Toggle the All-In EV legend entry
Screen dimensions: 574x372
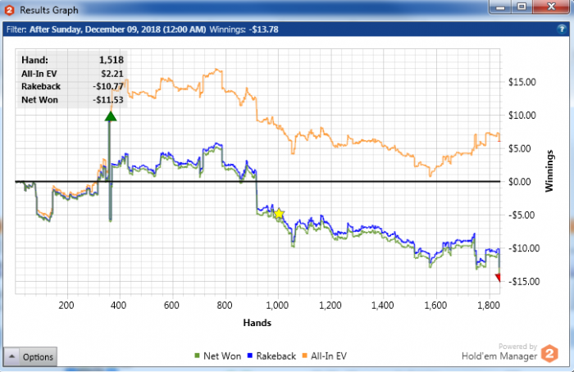[x=325, y=356]
